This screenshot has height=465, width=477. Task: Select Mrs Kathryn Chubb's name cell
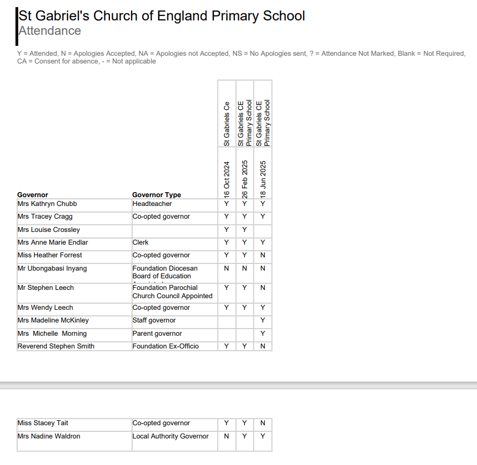coord(47,204)
